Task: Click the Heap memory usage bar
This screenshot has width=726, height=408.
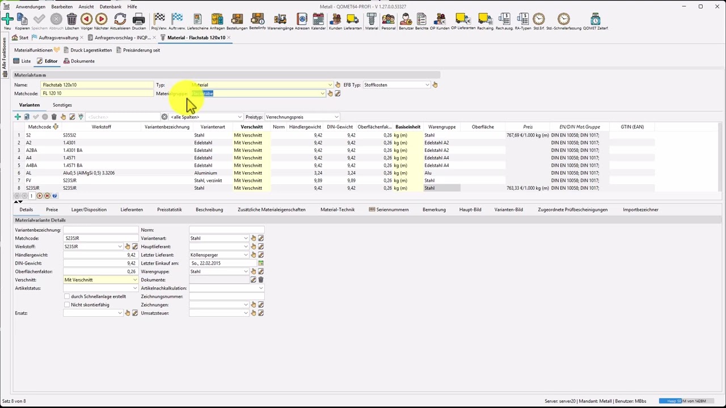Action: pyautogui.click(x=687, y=401)
